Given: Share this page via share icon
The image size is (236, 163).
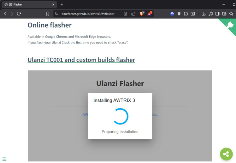Looking at the screenshot, I should [133, 14].
